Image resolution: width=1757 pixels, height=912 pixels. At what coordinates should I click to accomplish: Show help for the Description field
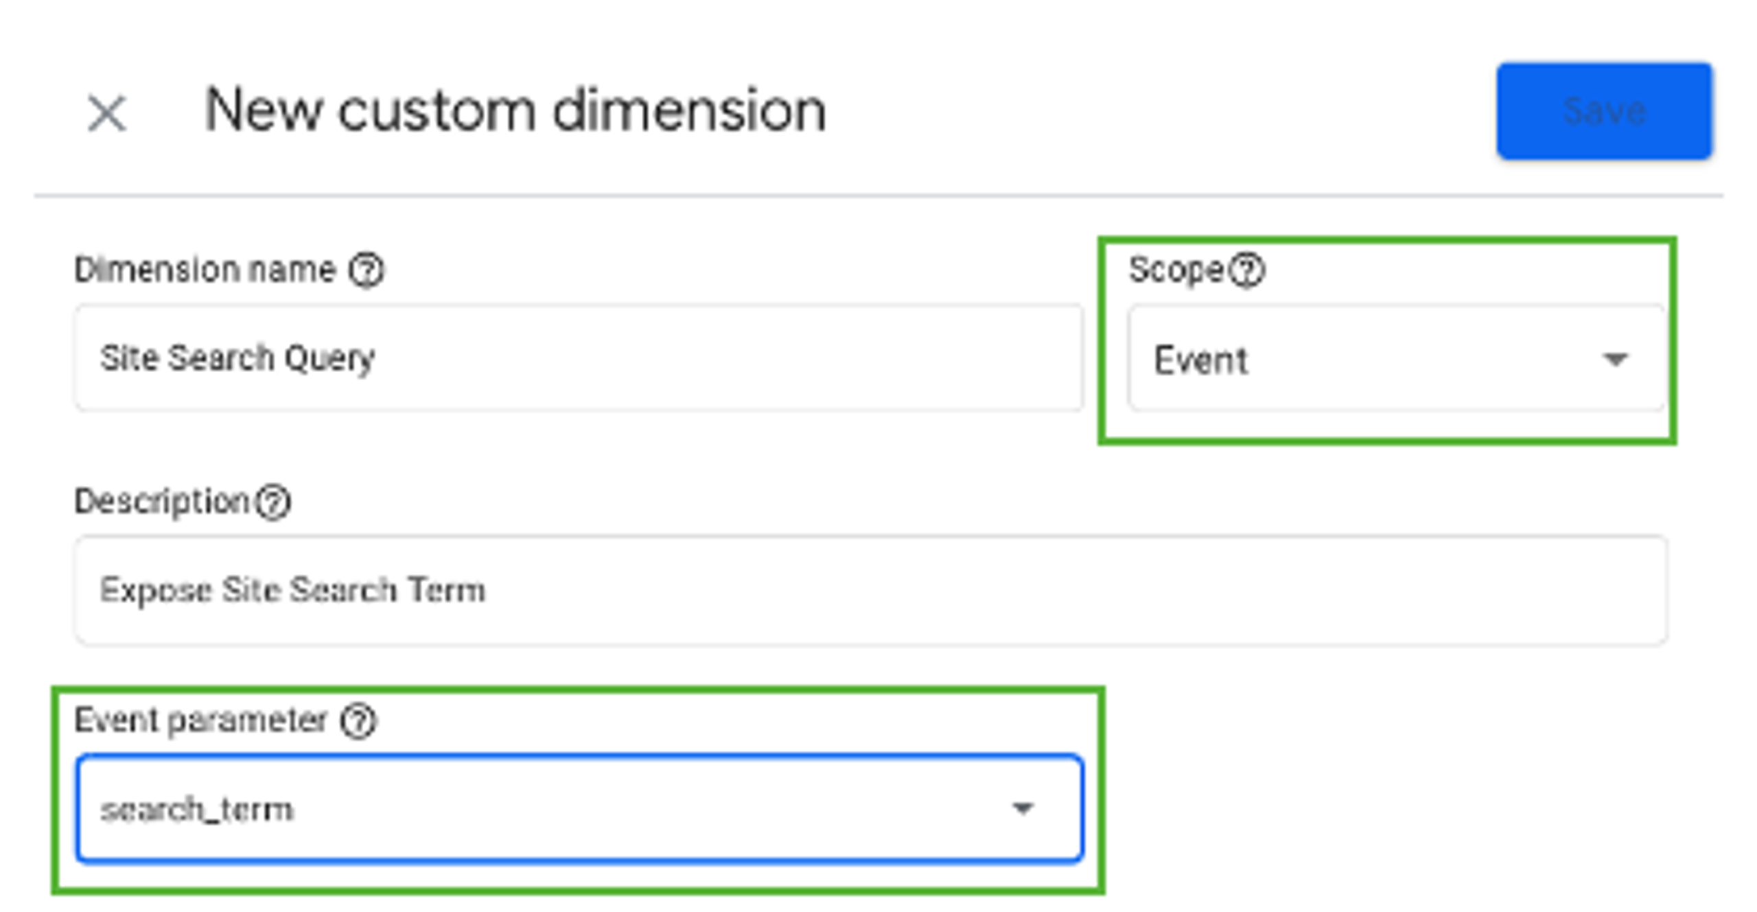point(273,502)
